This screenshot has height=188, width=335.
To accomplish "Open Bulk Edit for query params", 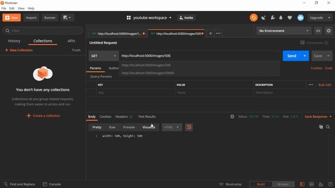I will click(x=325, y=85).
